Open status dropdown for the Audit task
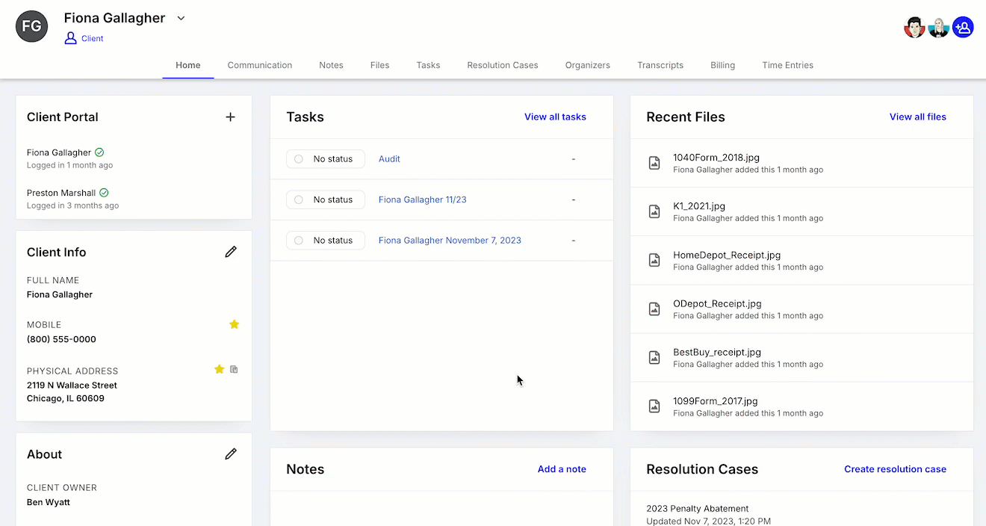The image size is (986, 526). coord(326,159)
